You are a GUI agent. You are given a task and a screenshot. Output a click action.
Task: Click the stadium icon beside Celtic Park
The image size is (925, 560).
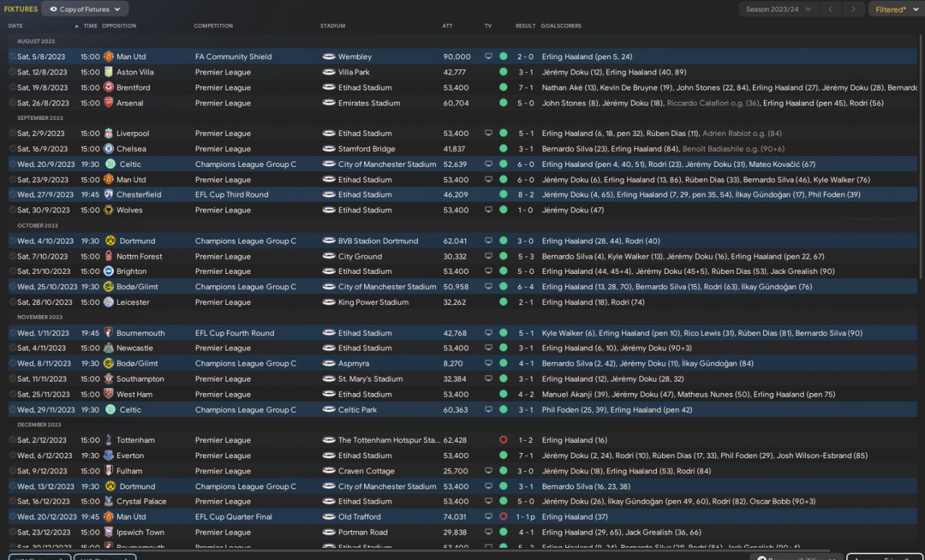pyautogui.click(x=329, y=410)
